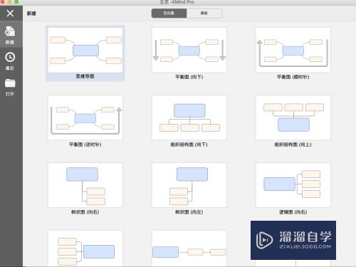Choose the 平衡图 (顺时针) structure thumbnail
Viewport: 356px width, 267px height.
[293, 50]
